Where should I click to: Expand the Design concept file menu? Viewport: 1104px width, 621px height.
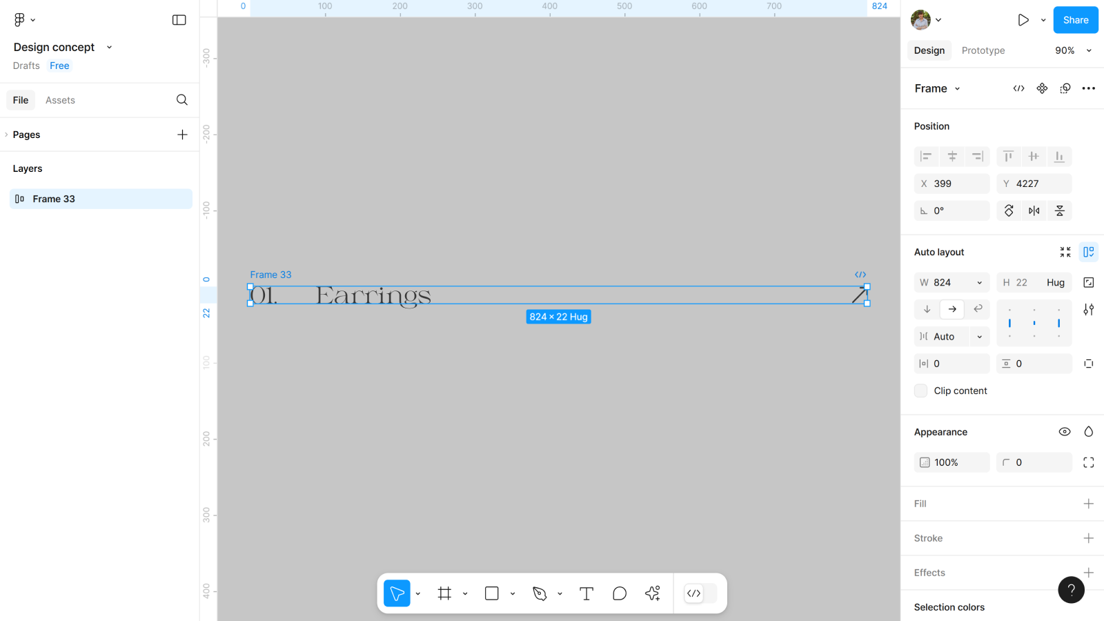pyautogui.click(x=109, y=48)
